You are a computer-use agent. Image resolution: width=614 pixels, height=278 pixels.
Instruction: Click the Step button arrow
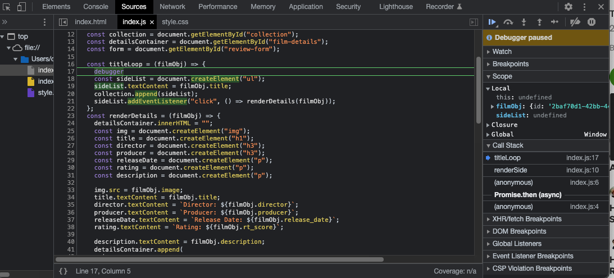point(554,22)
